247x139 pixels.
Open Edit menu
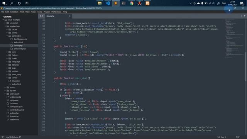click(x=7, y=12)
